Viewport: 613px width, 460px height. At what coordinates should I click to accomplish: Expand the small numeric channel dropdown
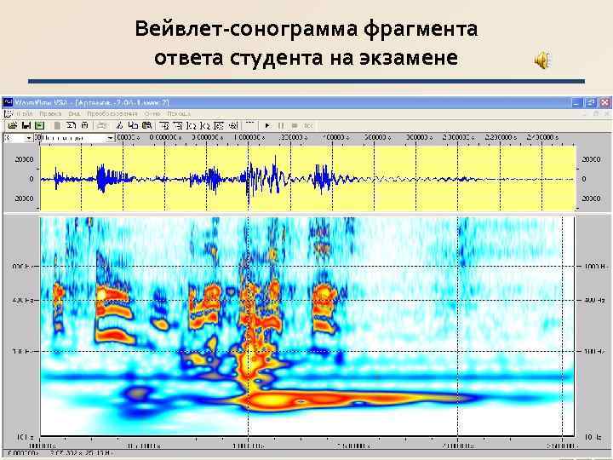coord(28,138)
